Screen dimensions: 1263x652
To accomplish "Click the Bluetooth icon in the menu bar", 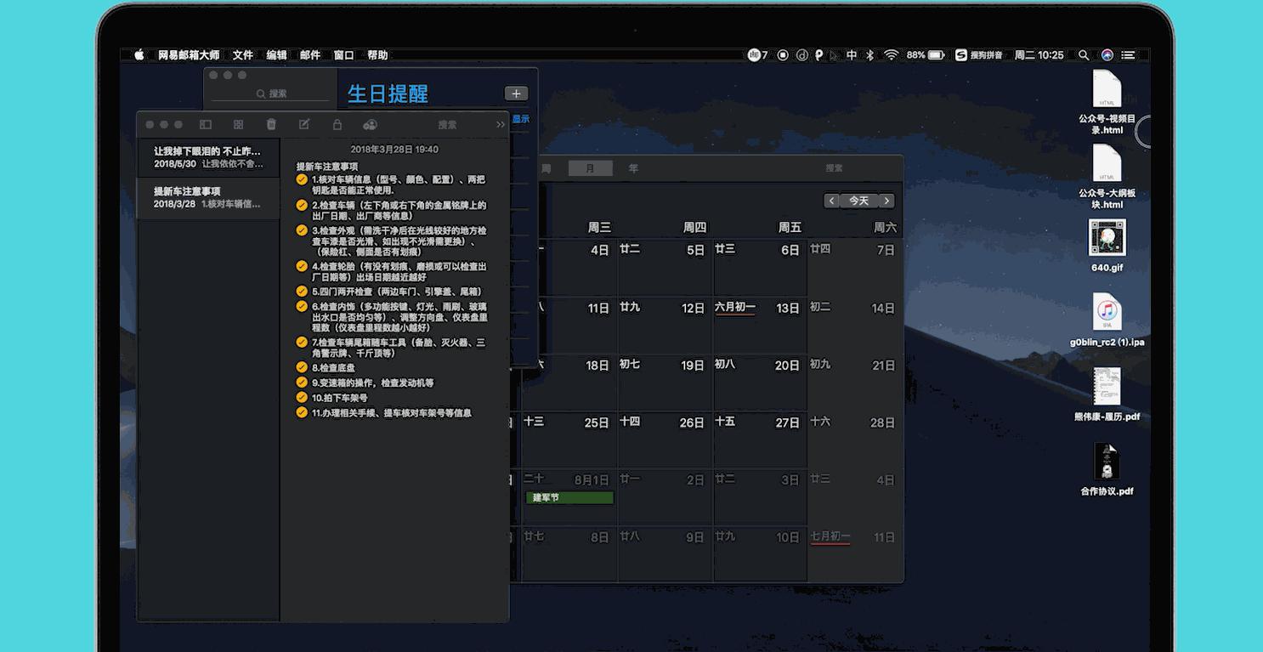I will click(x=869, y=54).
